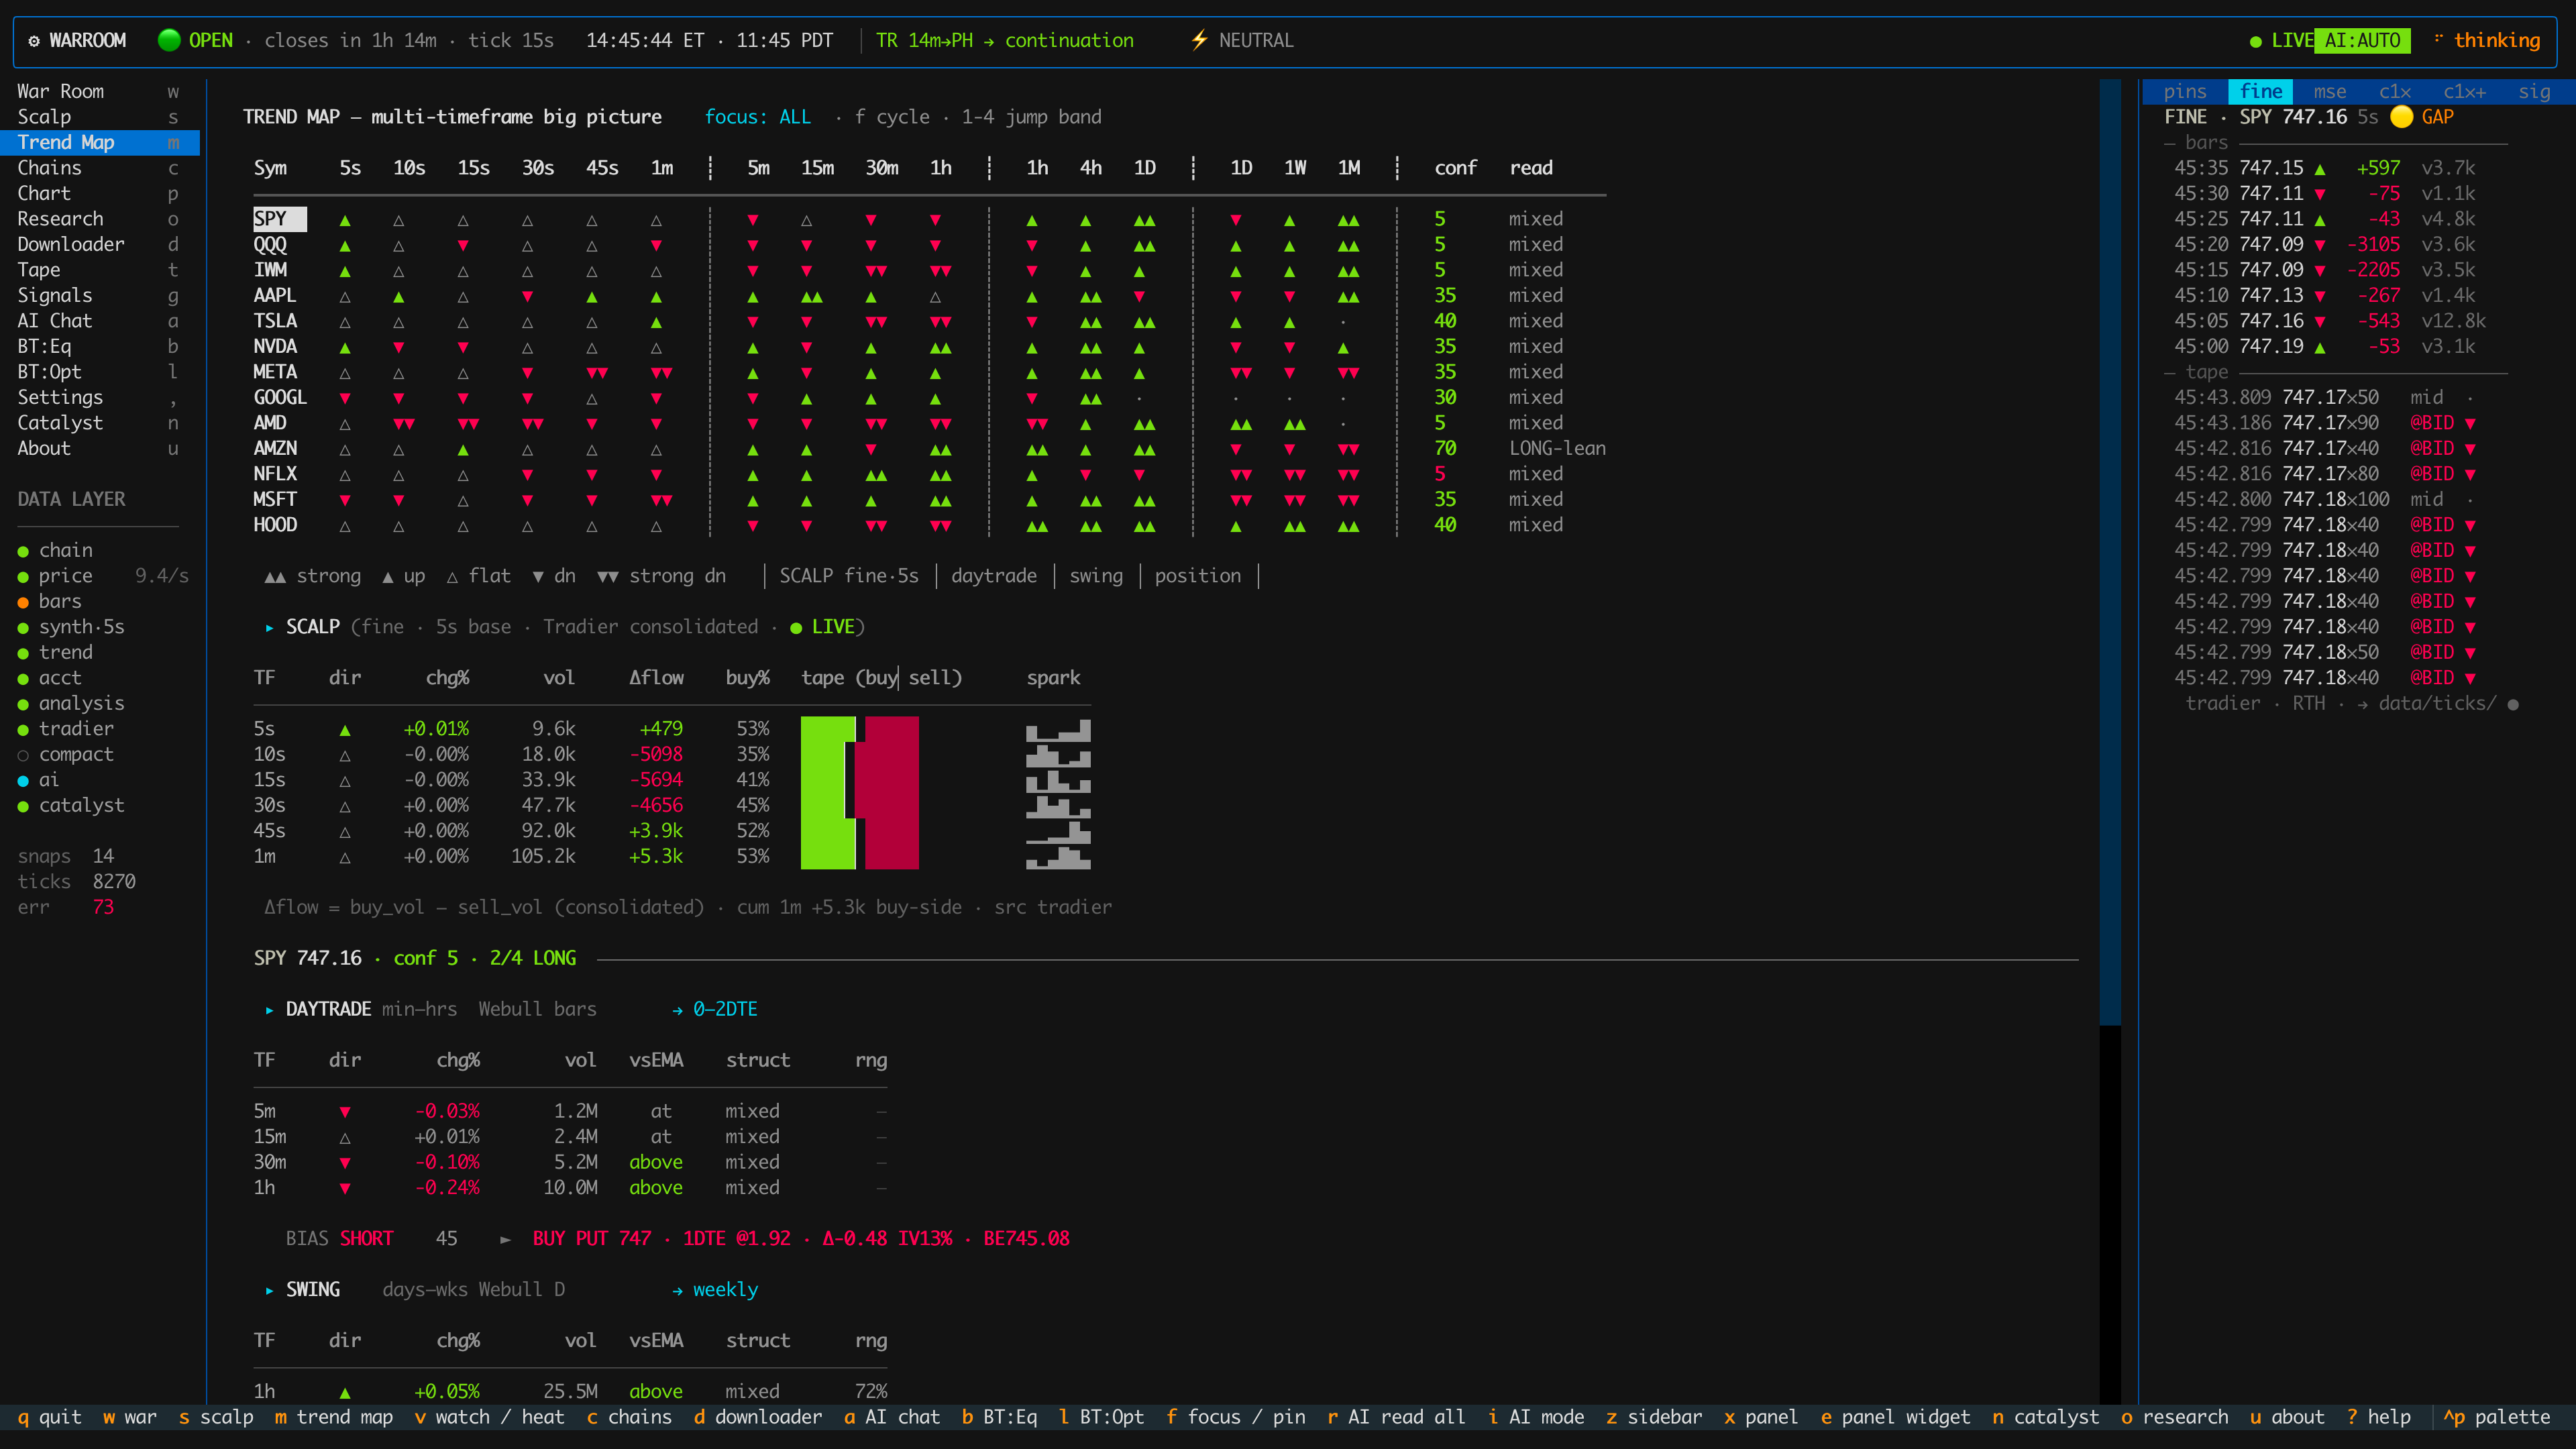Select the AMZN symbol row
Image resolution: width=2576 pixels, height=1449 pixels.
(x=930, y=448)
